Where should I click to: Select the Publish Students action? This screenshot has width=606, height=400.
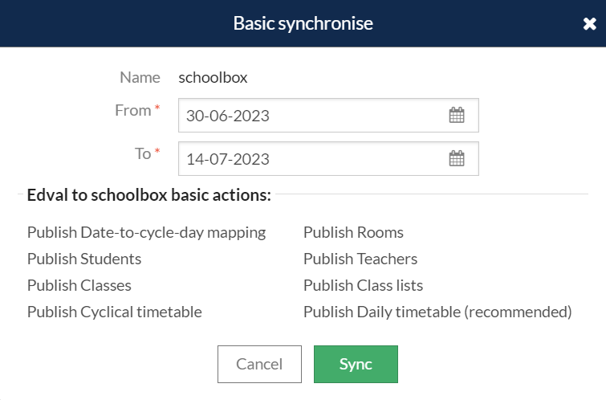(x=84, y=259)
